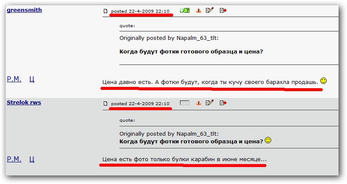This screenshot has width=347, height=184.
Task: Open Strelok rws's user profile link
Action: click(24, 102)
